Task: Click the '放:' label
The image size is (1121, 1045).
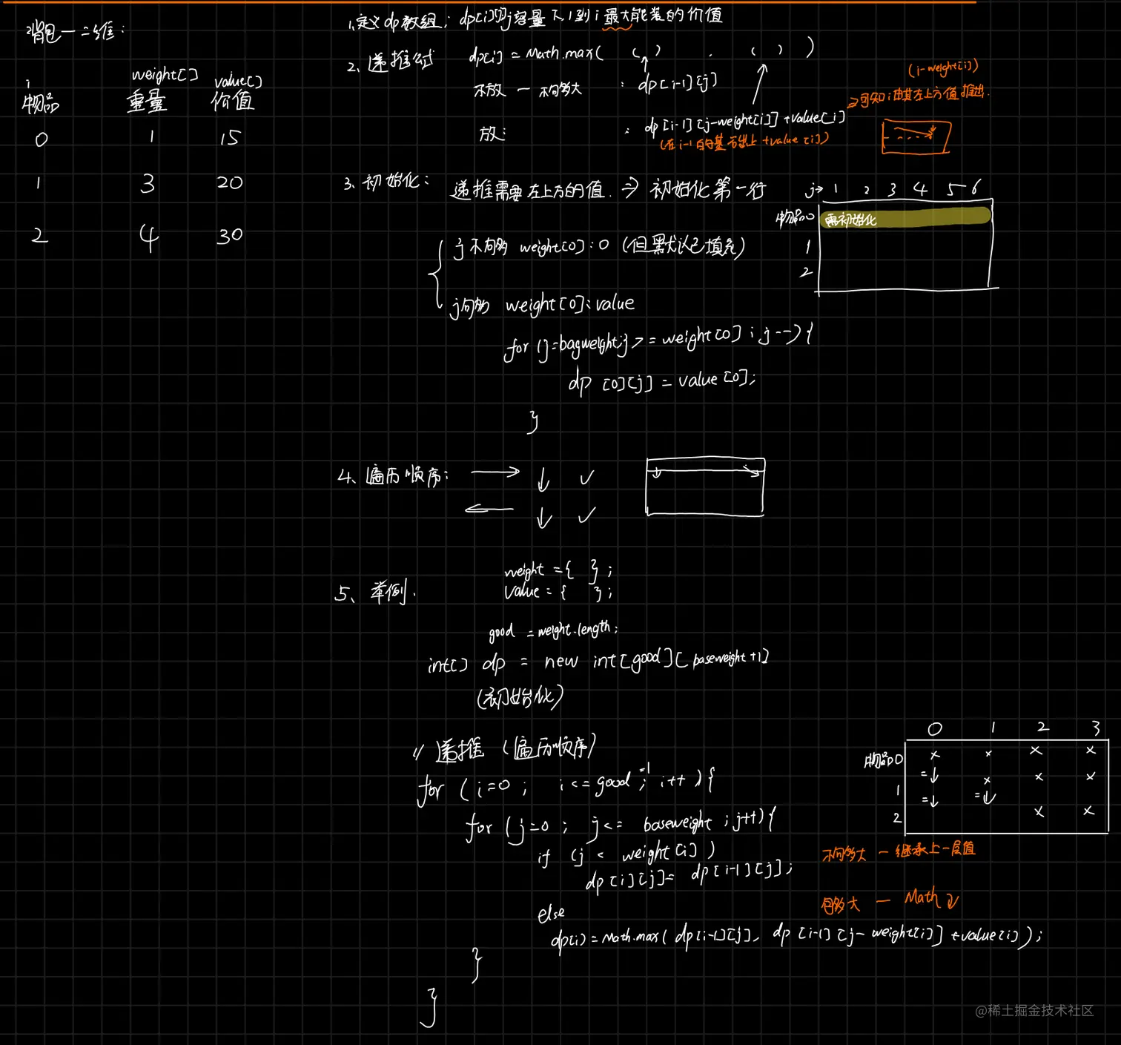Action: pyautogui.click(x=492, y=133)
